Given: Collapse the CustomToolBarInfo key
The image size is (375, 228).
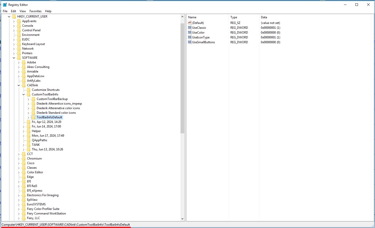Looking at the screenshot, I should pyautogui.click(x=24, y=94).
